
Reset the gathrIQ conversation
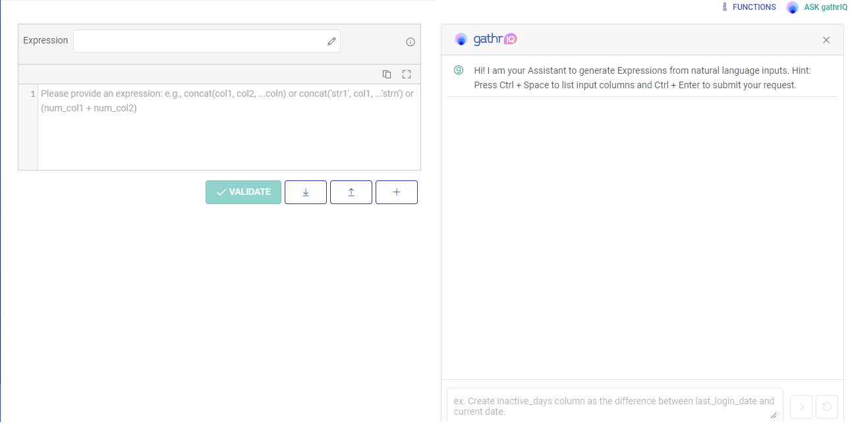point(827,407)
